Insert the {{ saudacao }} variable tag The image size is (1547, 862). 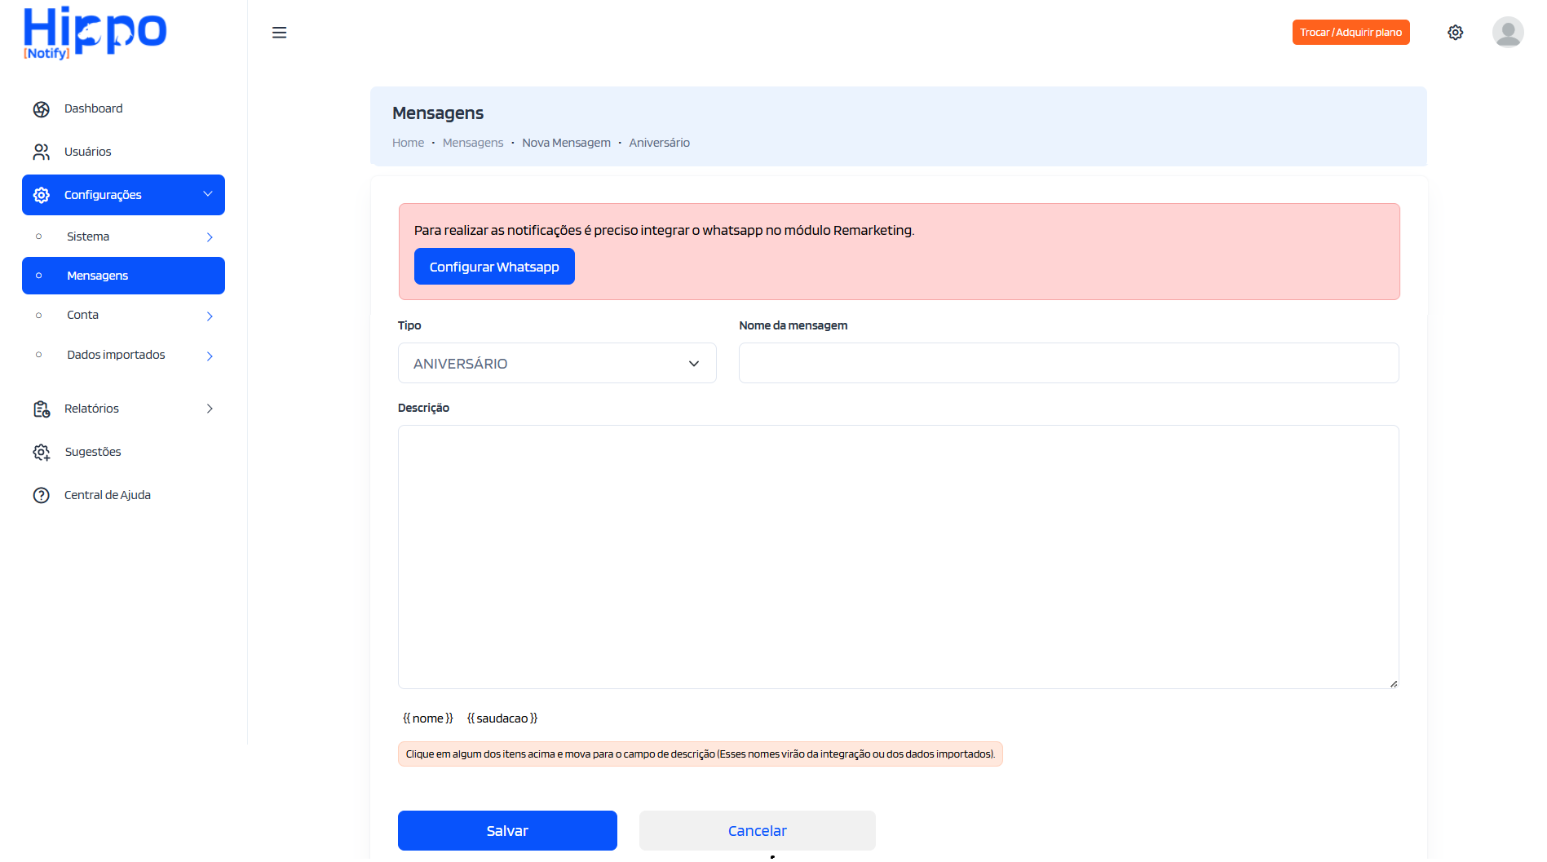coord(502,718)
